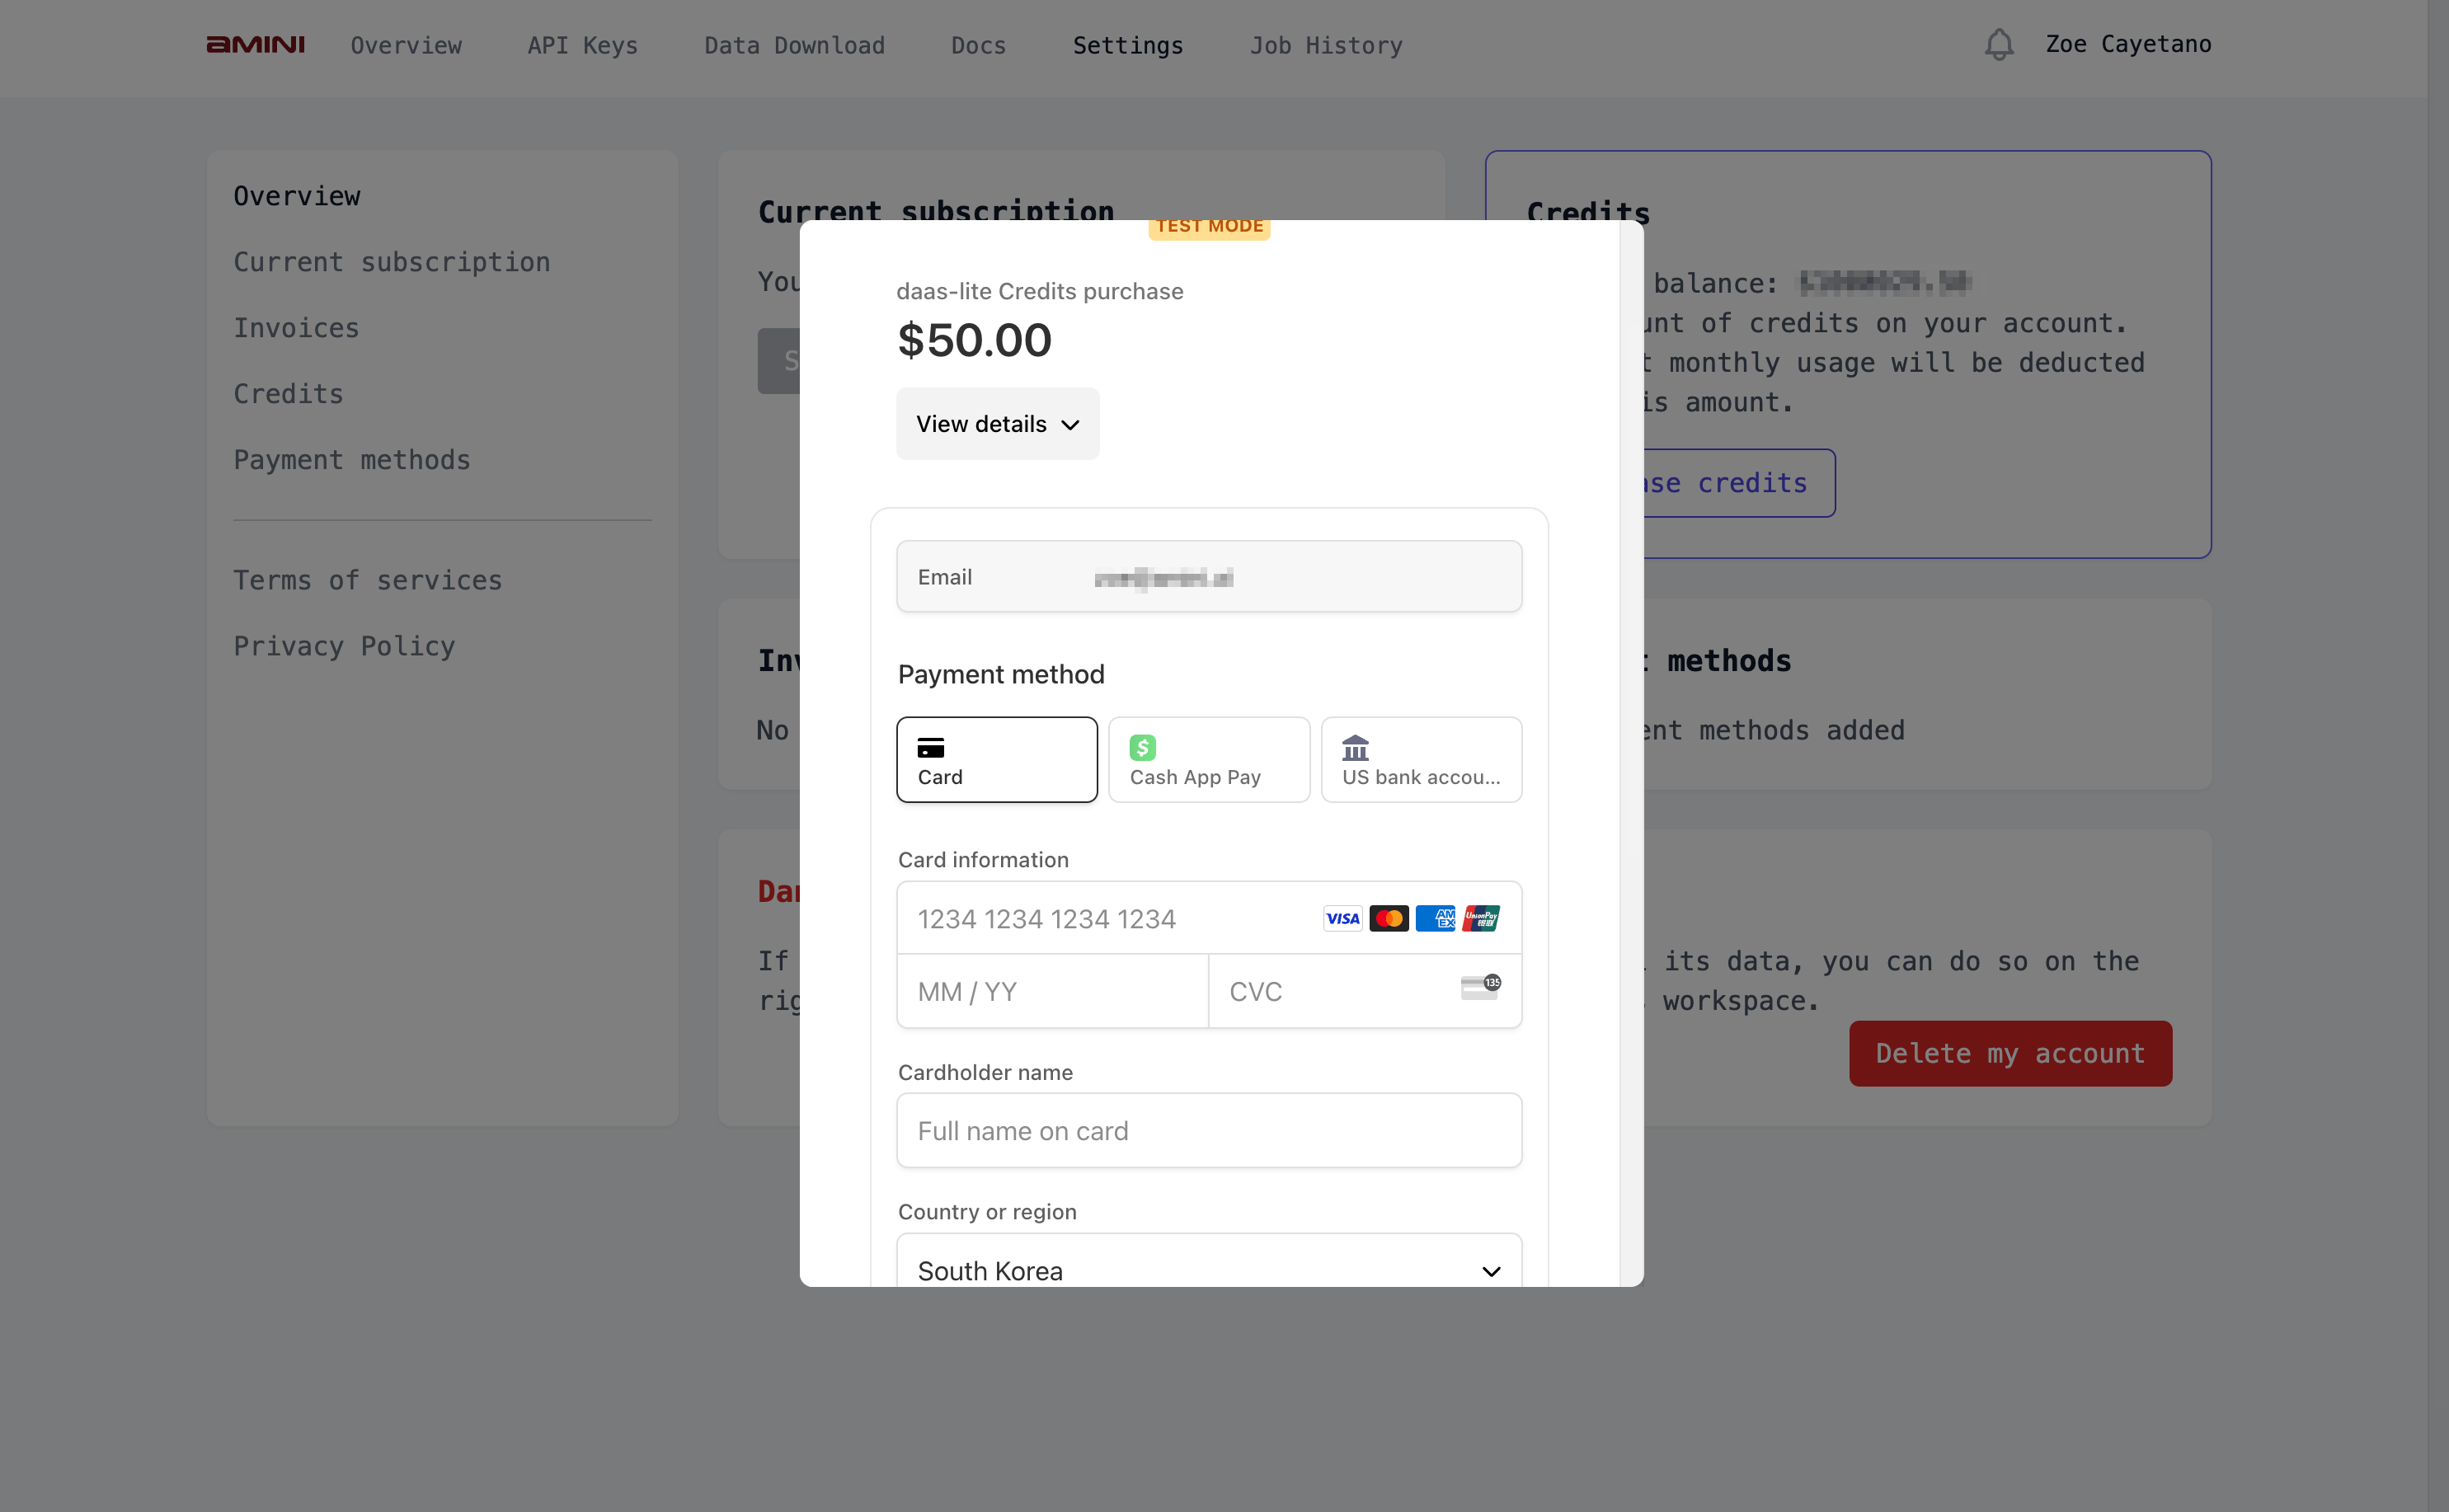2449x1512 pixels.
Task: Click the MM / YY expiry field
Action: point(1052,991)
